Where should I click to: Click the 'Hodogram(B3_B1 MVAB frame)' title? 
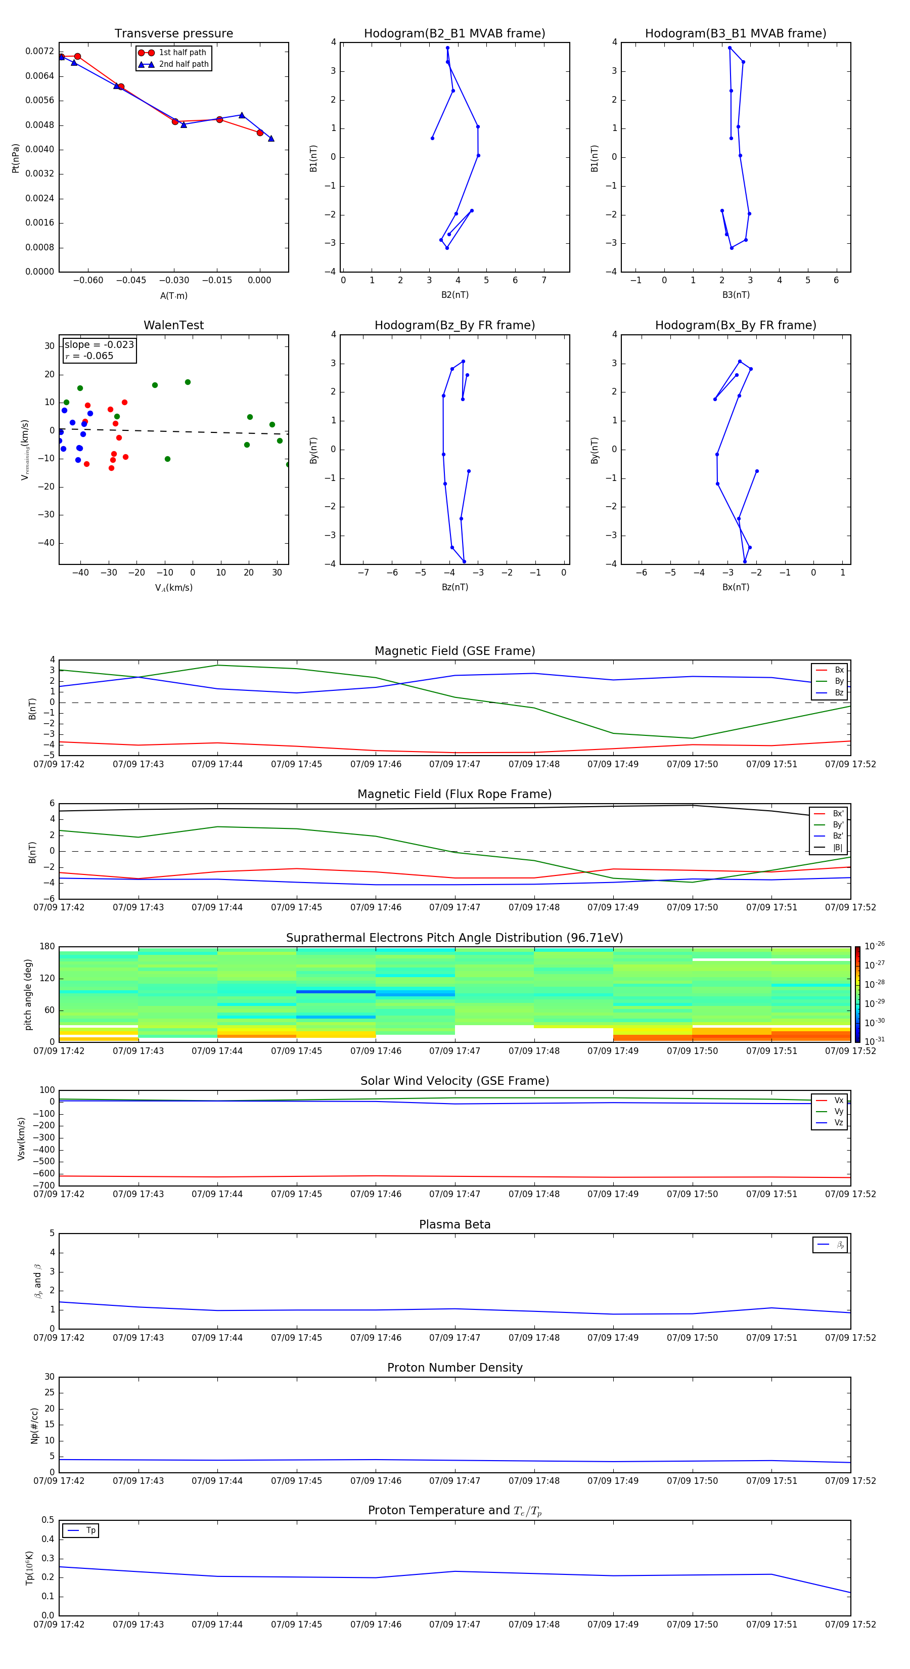tap(736, 33)
